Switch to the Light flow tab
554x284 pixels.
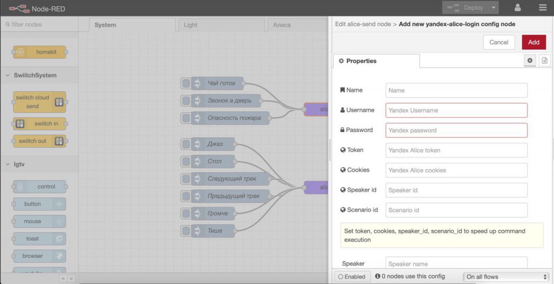click(x=190, y=25)
